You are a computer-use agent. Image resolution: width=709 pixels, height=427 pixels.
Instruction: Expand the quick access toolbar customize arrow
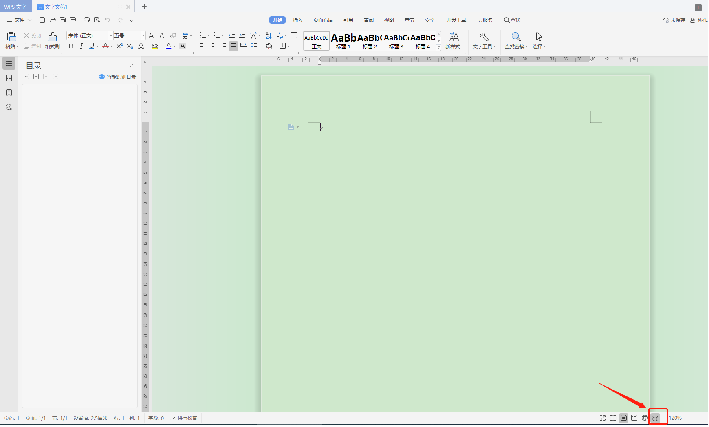coord(131,20)
